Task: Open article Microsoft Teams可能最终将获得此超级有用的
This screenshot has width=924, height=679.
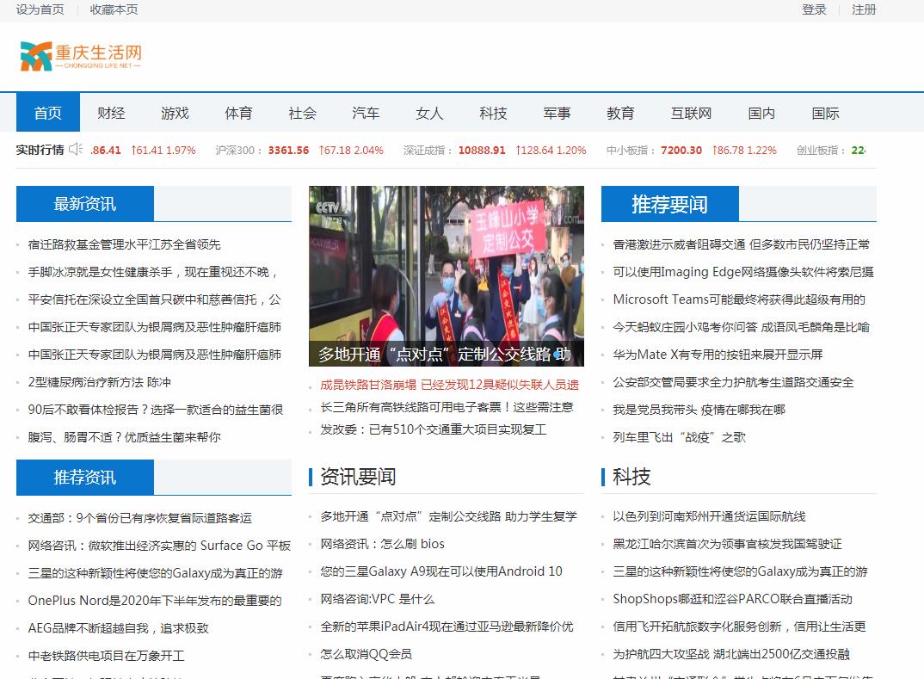Action: point(739,299)
